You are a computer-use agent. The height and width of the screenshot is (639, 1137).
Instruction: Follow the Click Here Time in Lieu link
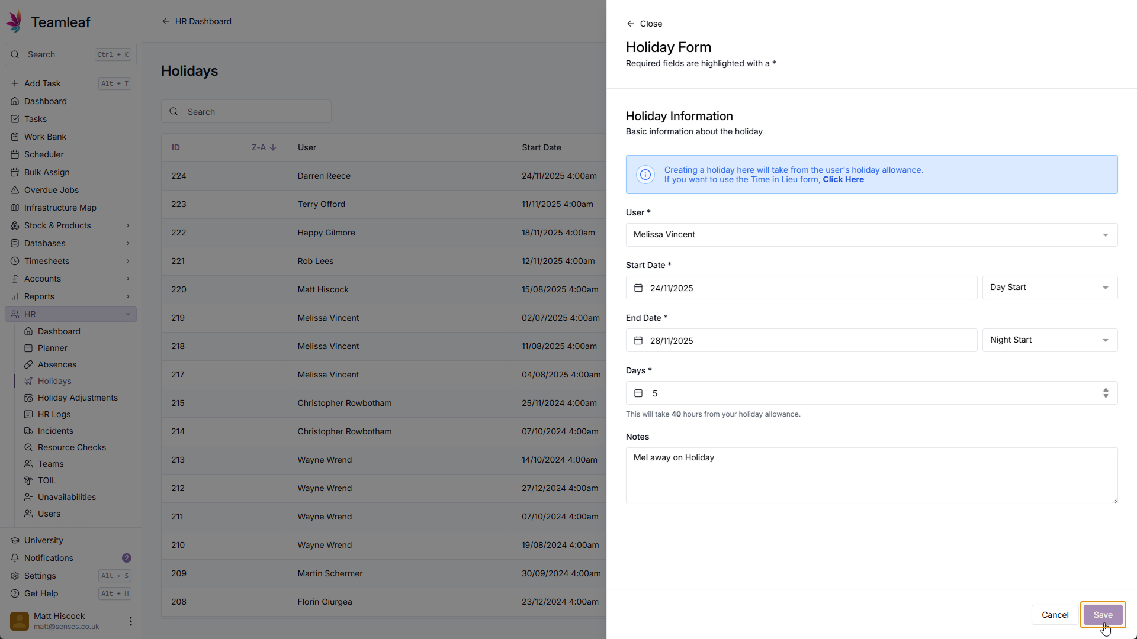click(843, 180)
